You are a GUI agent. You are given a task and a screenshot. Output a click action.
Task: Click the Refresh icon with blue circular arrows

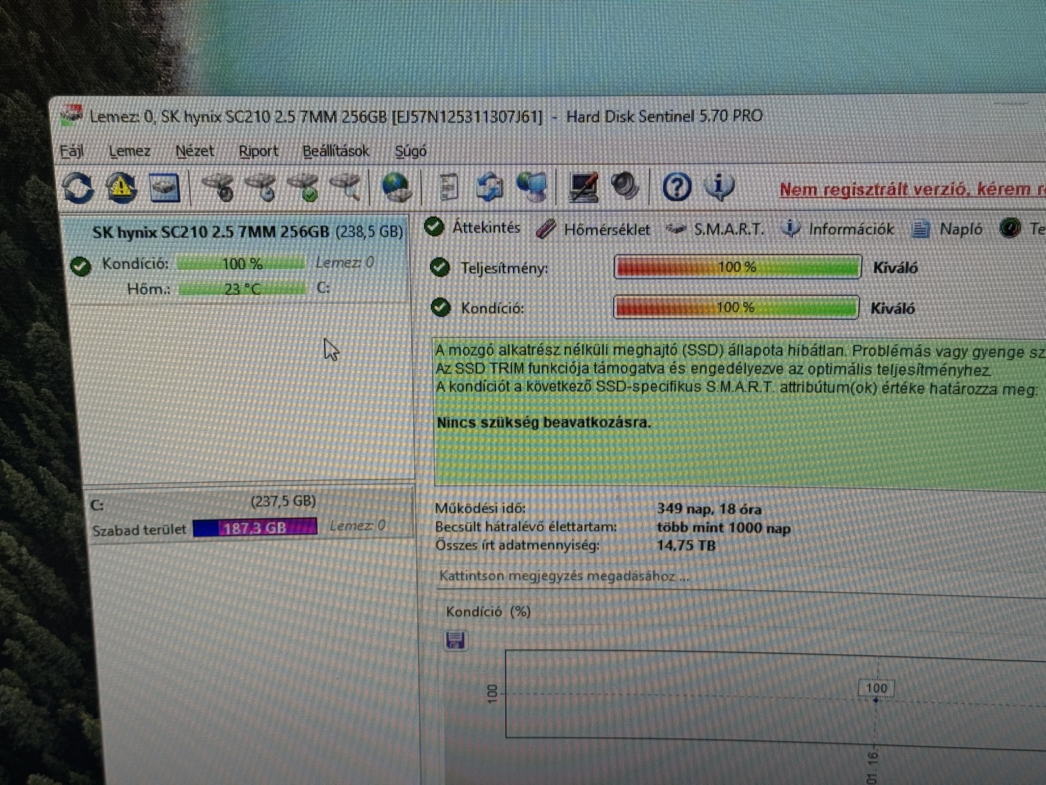point(78,187)
